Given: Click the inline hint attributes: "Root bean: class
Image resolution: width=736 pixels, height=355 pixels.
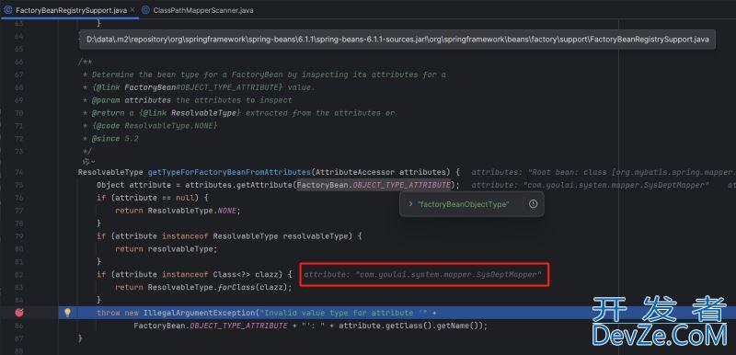Looking at the screenshot, I should (604, 172).
